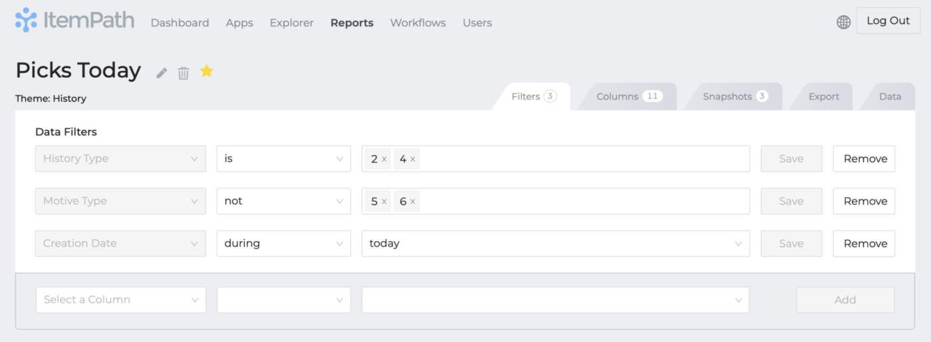
Task: Remove tag 4 from History Type filter
Action: point(412,159)
